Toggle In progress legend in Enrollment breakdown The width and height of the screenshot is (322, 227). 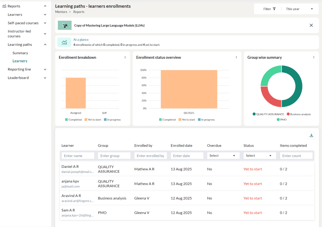tap(112, 120)
